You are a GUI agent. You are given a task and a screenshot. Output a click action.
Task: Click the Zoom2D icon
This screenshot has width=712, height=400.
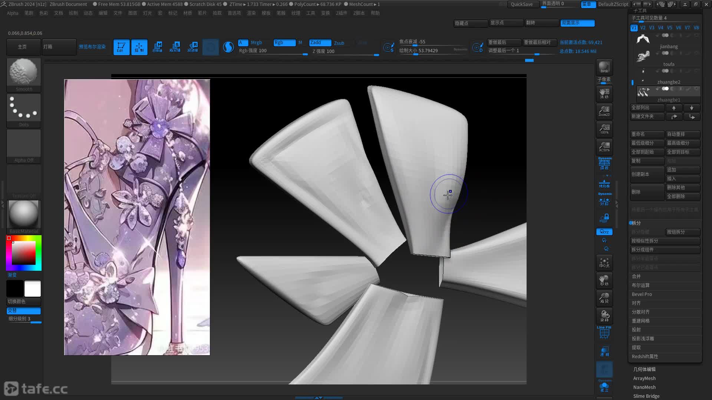click(604, 111)
